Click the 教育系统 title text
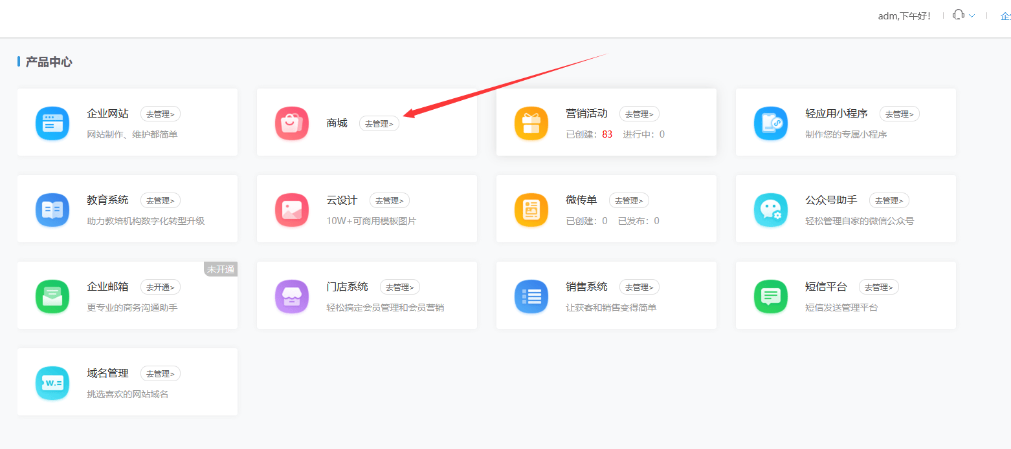 point(107,200)
